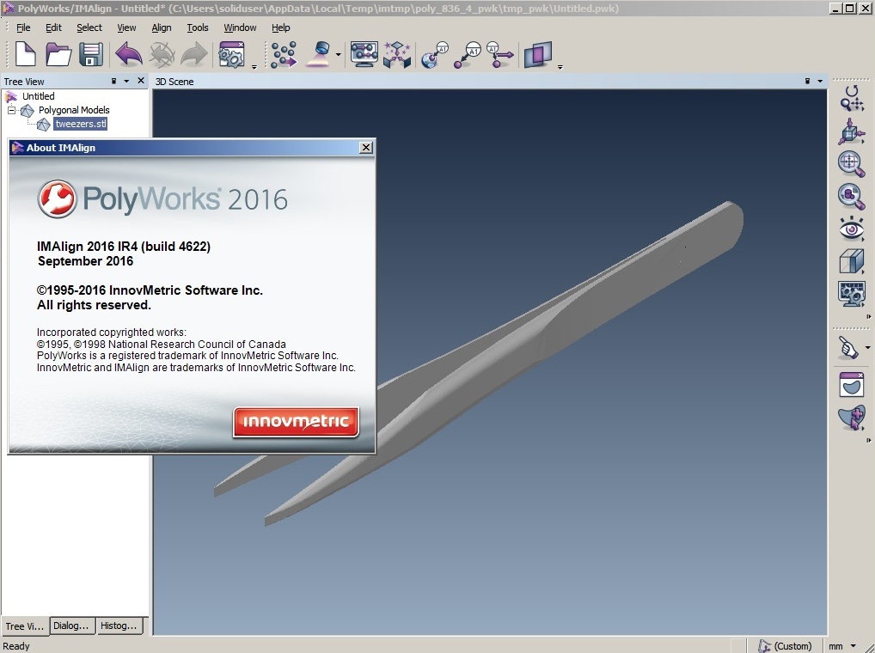Select the Untitled project root node

[x=38, y=96]
